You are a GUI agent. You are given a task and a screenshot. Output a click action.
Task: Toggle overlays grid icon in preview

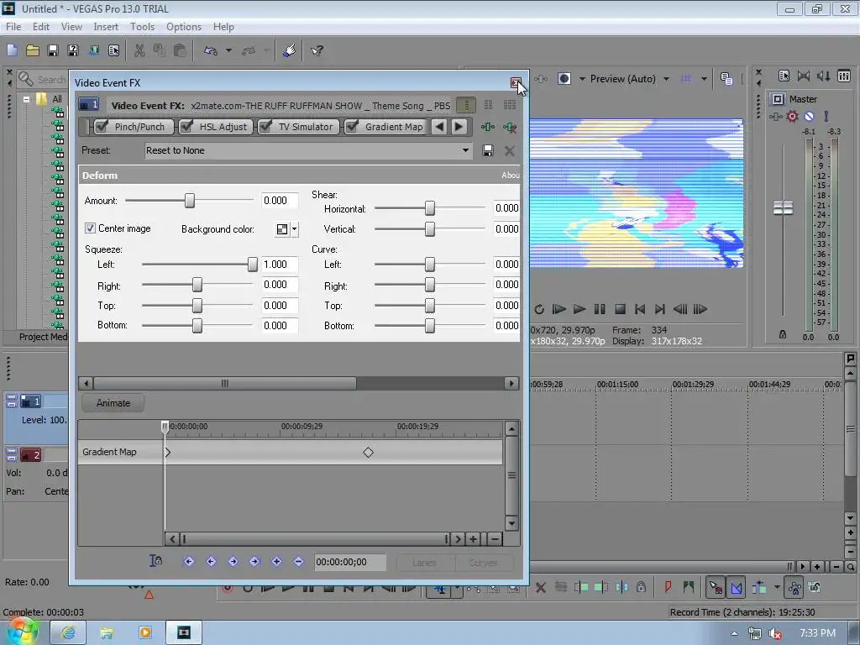(686, 79)
